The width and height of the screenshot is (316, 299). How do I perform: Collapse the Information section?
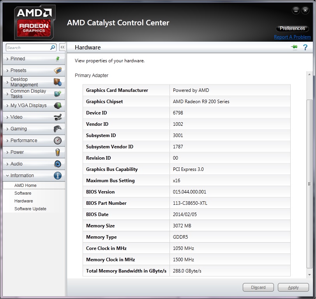point(34,175)
